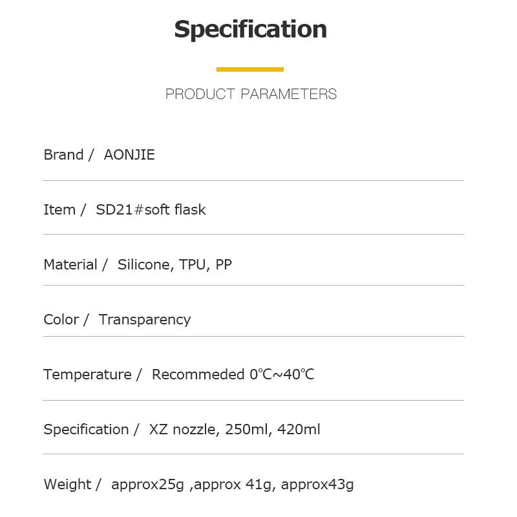Select the "PRODUCT PARAMETERS" subtitle
The width and height of the screenshot is (517, 517).
click(251, 94)
